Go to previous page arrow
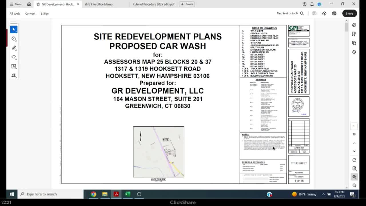This screenshot has height=206, width=366. point(354,143)
